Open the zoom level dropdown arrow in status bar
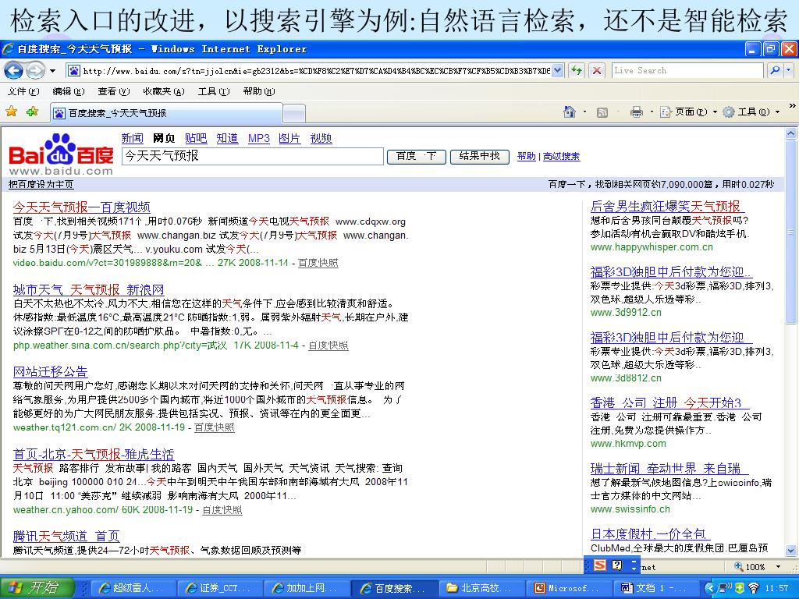This screenshot has height=599, width=799. (778, 566)
